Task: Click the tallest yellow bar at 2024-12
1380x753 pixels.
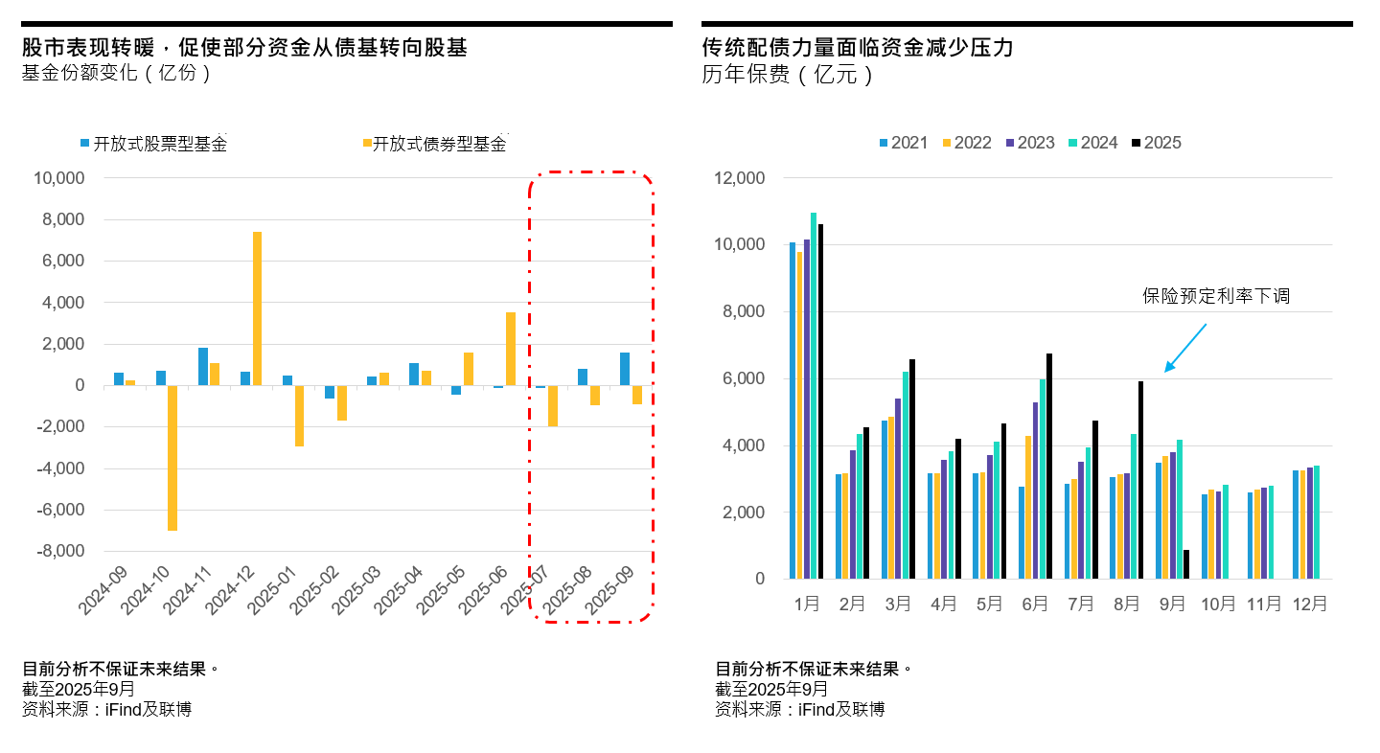Action: [257, 308]
